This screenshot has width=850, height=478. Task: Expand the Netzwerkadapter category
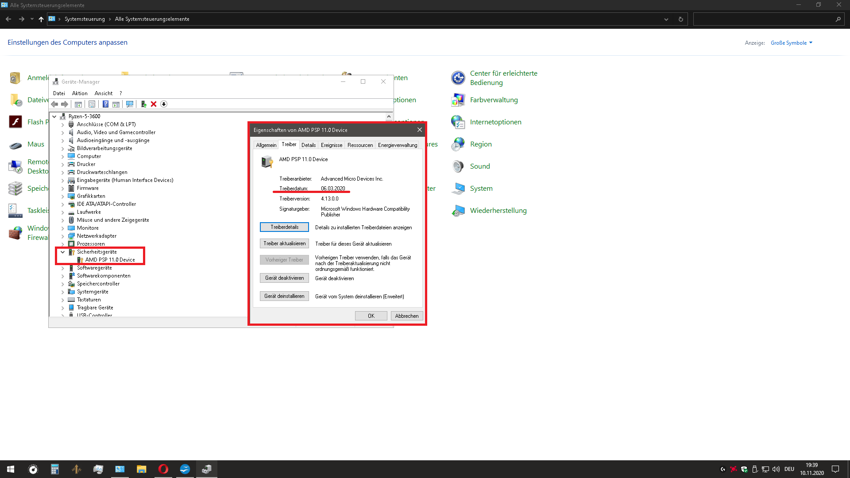click(x=62, y=236)
